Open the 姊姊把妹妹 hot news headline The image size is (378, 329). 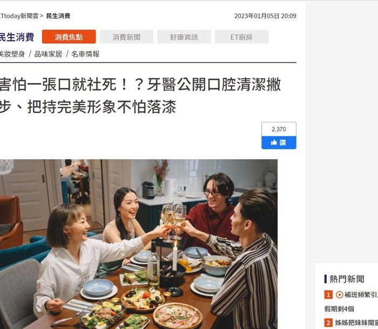tap(356, 323)
